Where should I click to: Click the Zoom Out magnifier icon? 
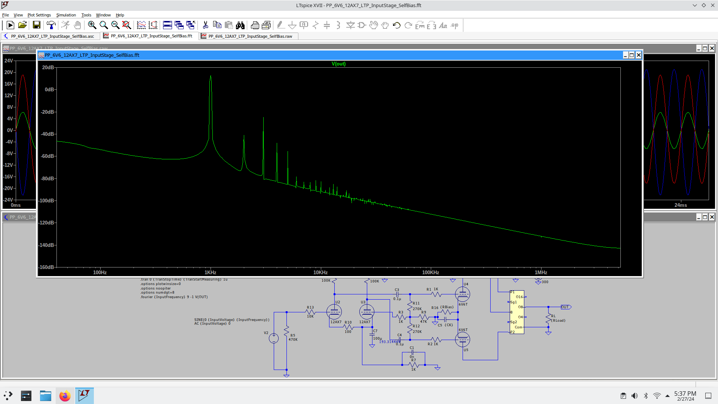pyautogui.click(x=115, y=25)
